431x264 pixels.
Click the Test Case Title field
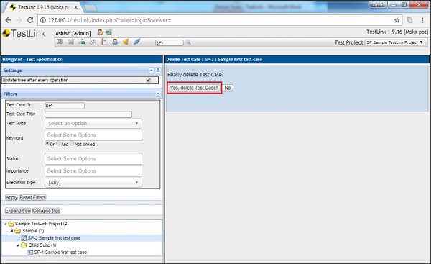pyautogui.click(x=88, y=114)
